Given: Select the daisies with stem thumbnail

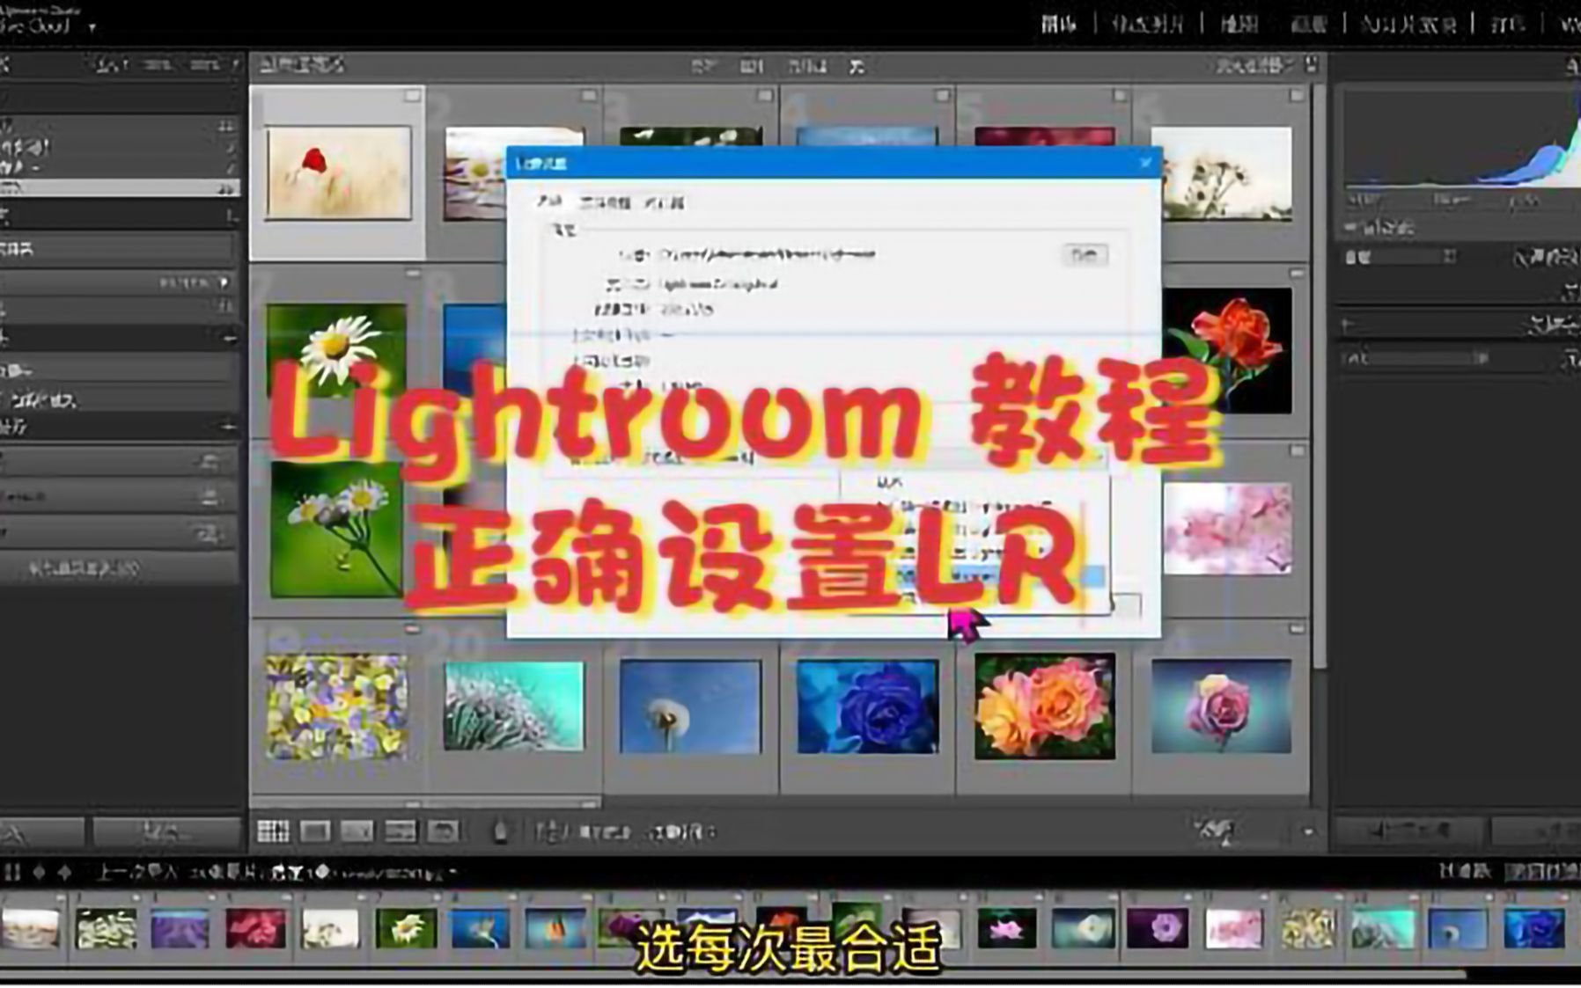Looking at the screenshot, I should pos(336,530).
